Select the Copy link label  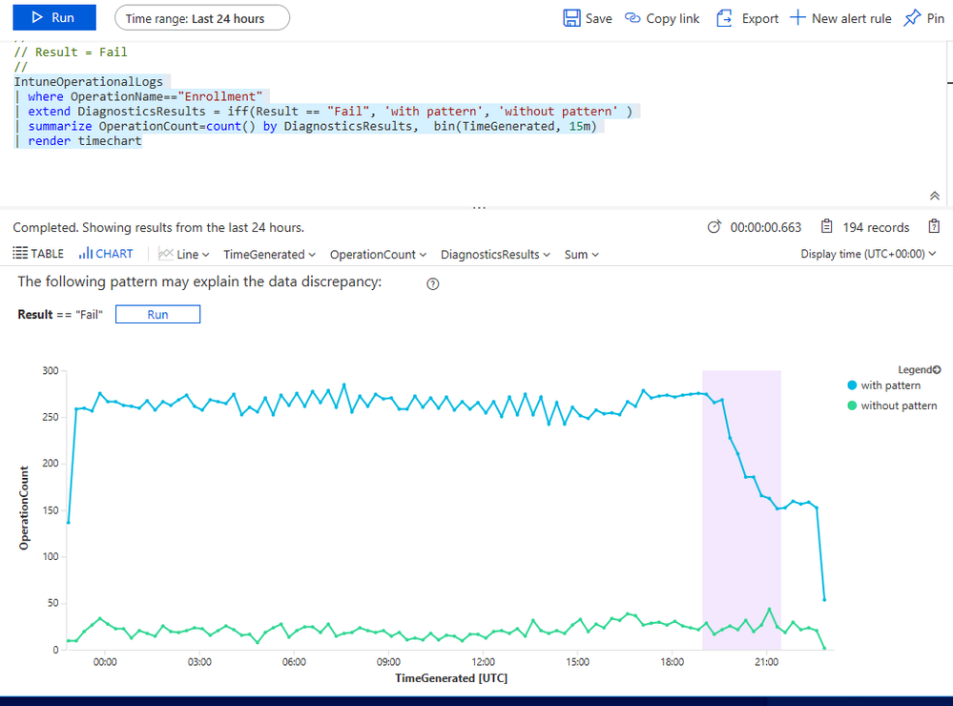[x=673, y=19]
